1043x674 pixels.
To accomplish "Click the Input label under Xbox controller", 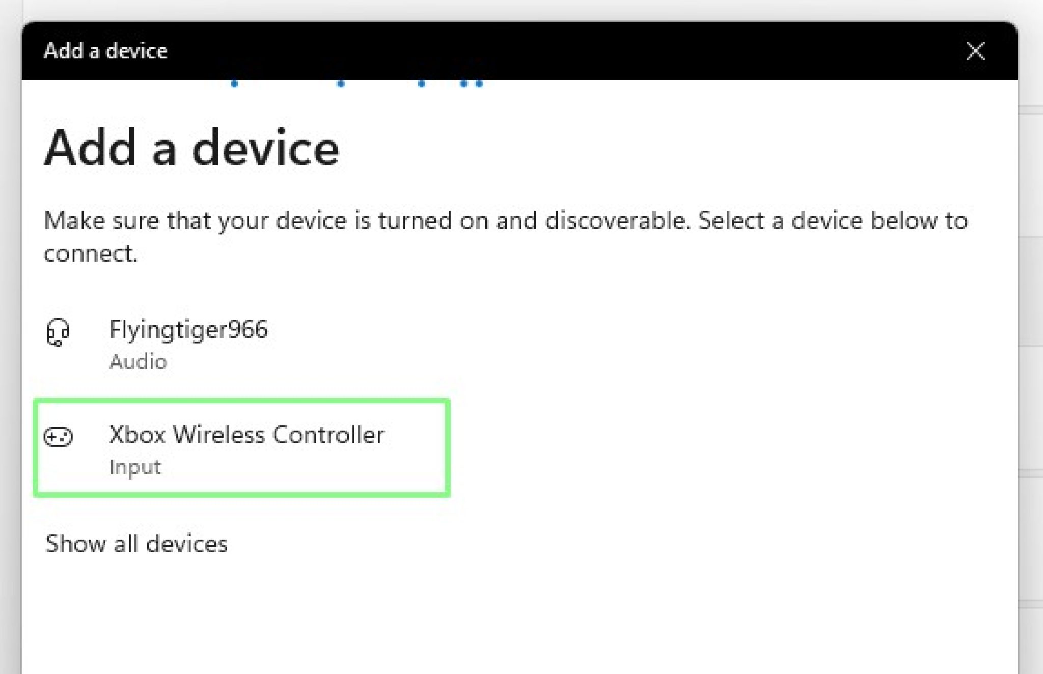I will (x=135, y=467).
